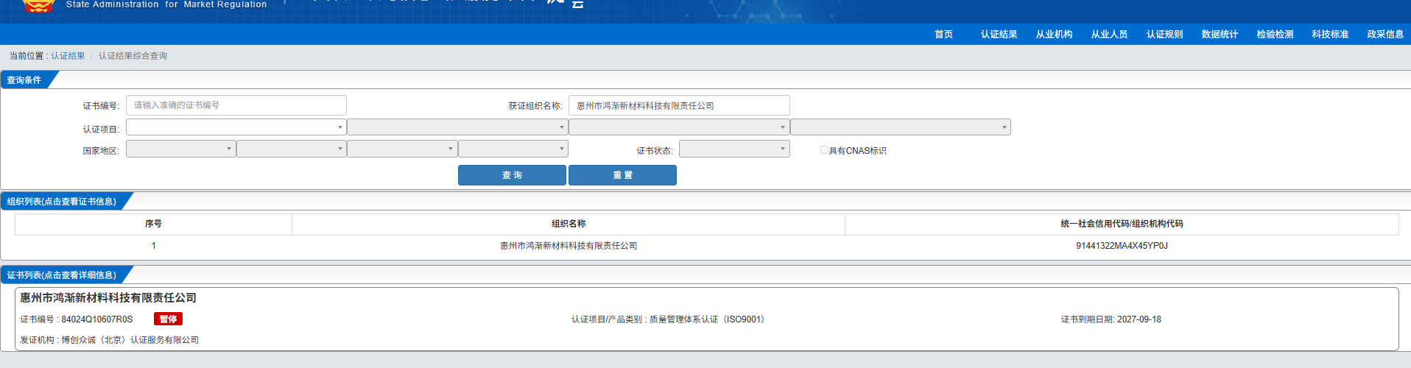Click the 组织名称 column header
Image resolution: width=1411 pixels, height=368 pixels.
[569, 224]
